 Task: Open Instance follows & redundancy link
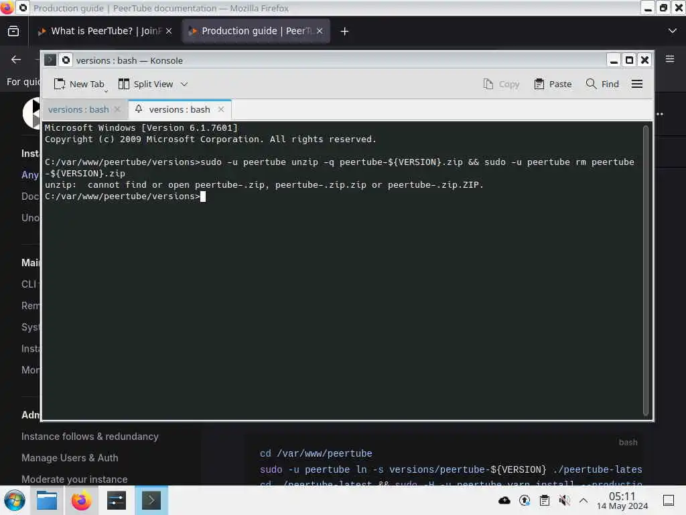coord(90,436)
